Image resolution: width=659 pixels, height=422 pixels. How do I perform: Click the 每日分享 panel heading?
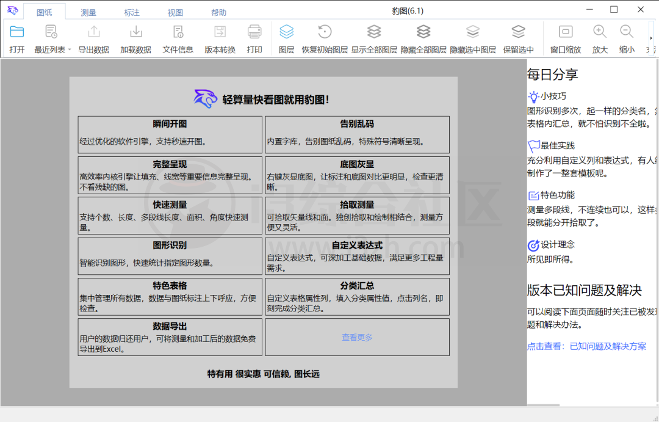[552, 75]
